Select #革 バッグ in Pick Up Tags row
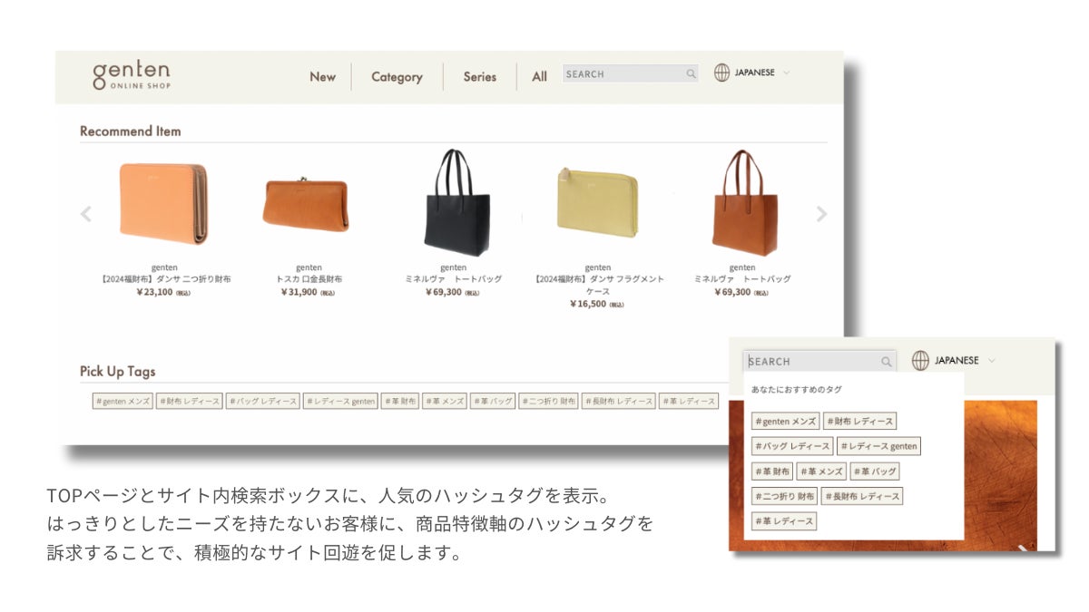 point(493,401)
